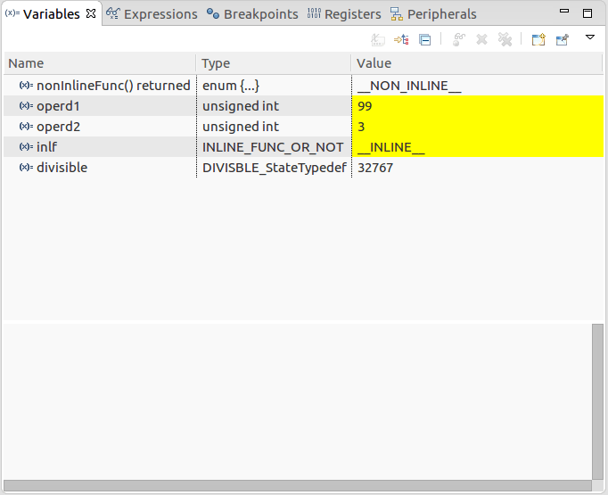Screen dimensions: 608x495
Task: Click the Value column header
Action: tap(477, 63)
